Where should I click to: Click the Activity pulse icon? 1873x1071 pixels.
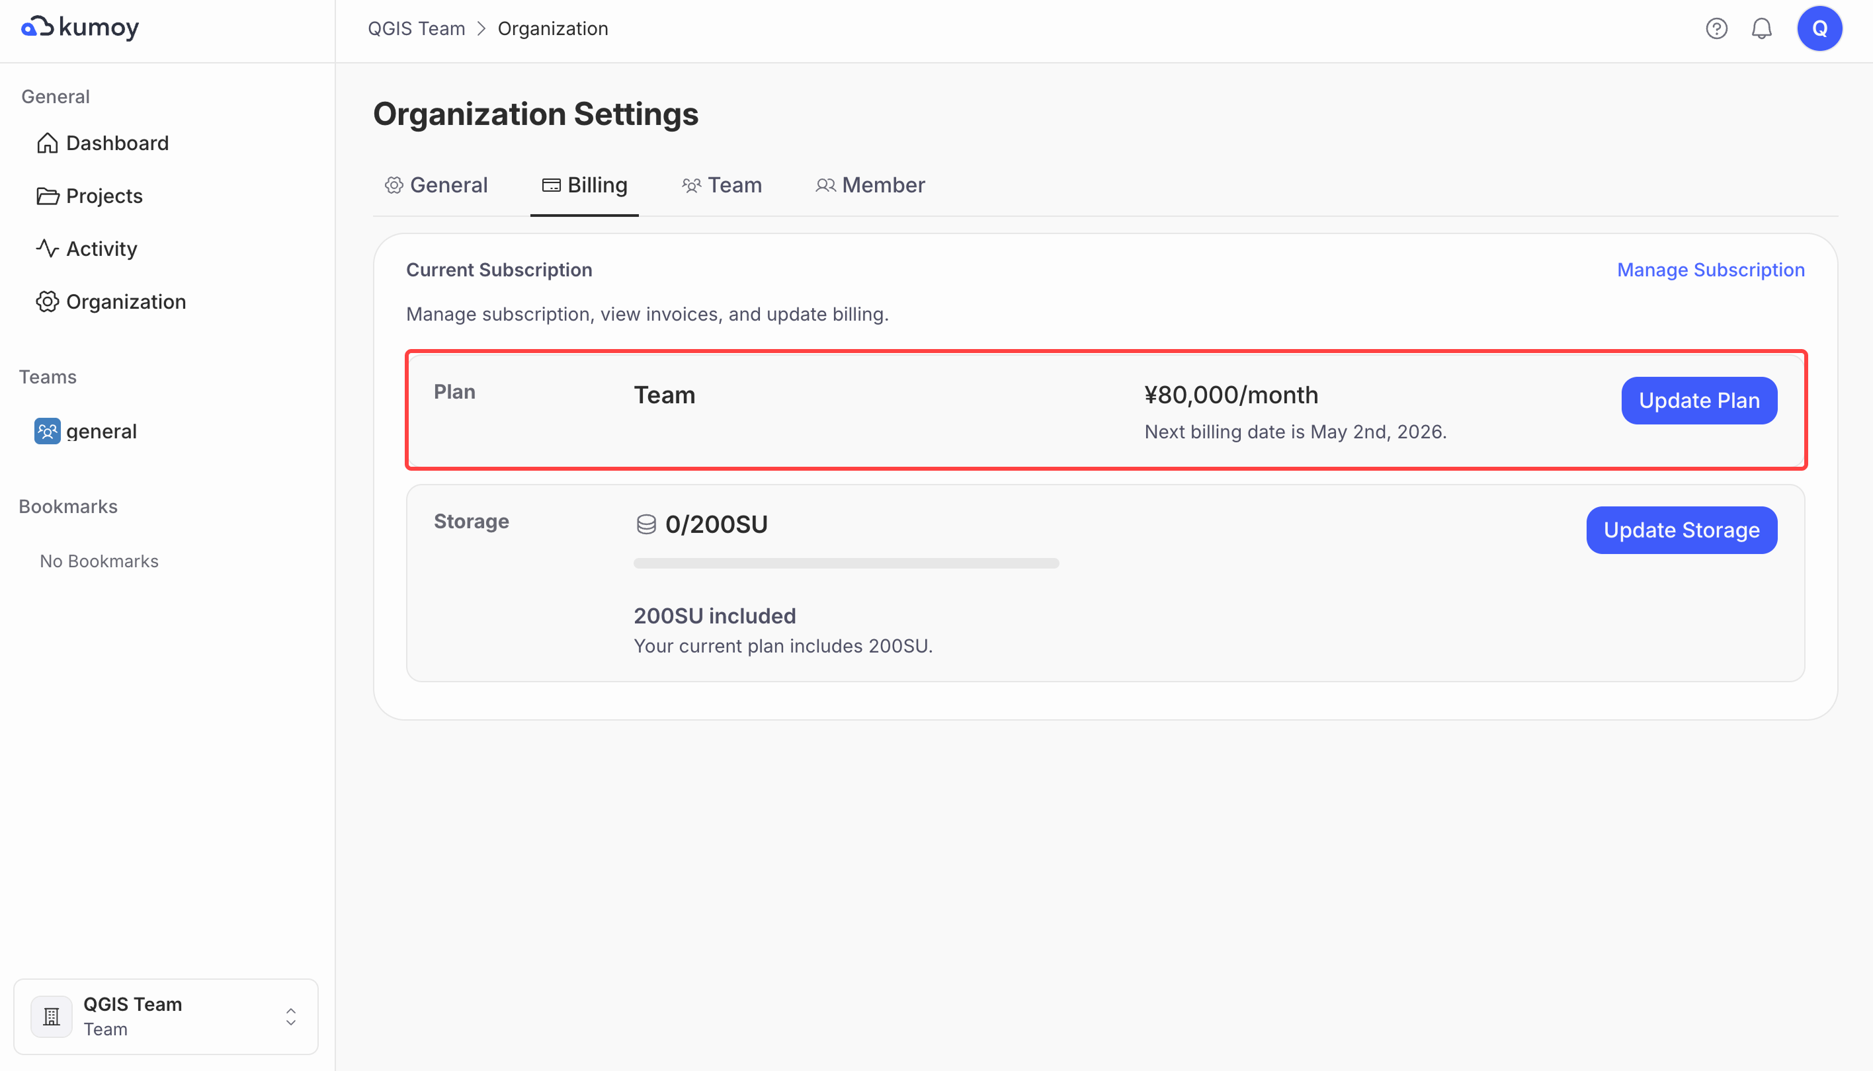click(47, 249)
